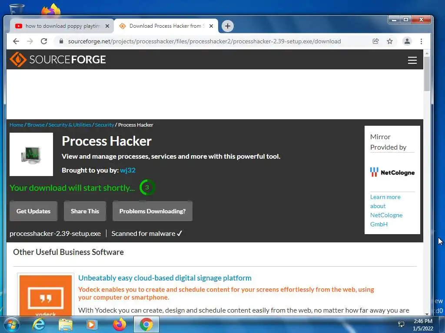Open the Windows Start menu
Image resolution: width=445 pixels, height=333 pixels.
[x=11, y=324]
